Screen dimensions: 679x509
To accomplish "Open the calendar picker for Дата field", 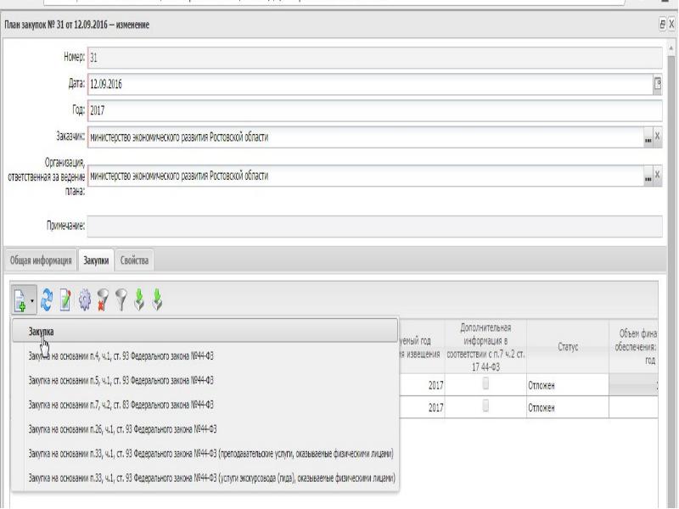I will coord(657,84).
